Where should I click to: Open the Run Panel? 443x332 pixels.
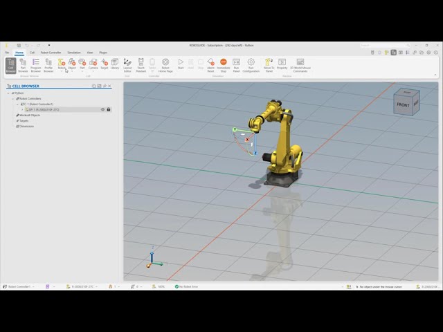coord(236,65)
